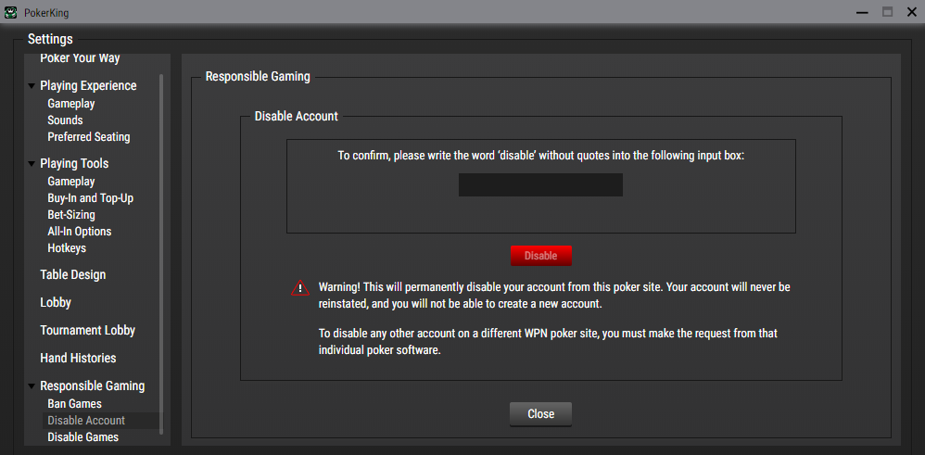The width and height of the screenshot is (925, 455).
Task: Click the 'To confirm, please write' instruction text
Action: pos(541,157)
